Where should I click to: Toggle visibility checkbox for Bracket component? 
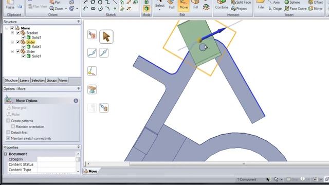[x=18, y=33]
